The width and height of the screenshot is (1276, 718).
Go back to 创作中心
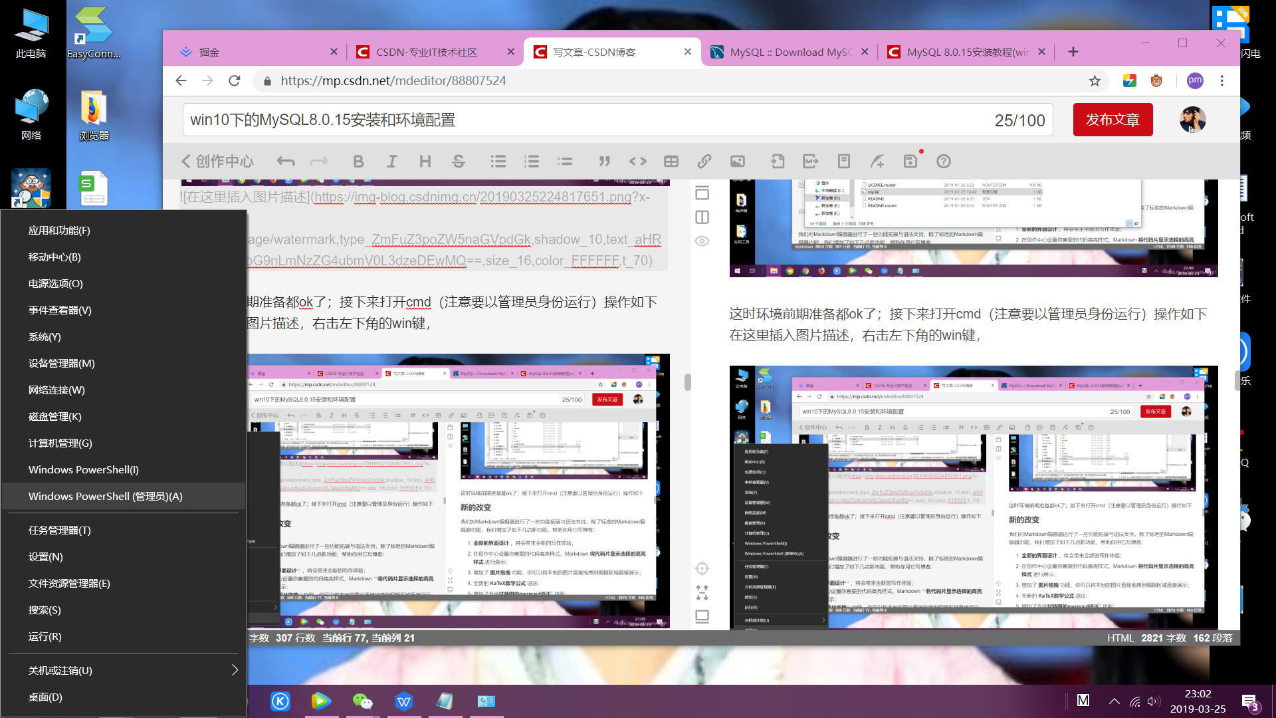[x=217, y=161]
